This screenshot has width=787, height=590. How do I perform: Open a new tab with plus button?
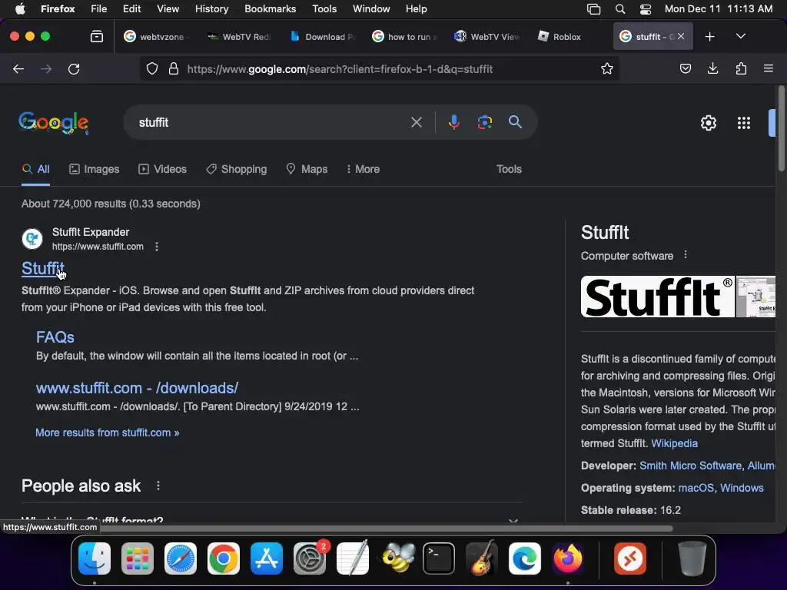point(709,37)
